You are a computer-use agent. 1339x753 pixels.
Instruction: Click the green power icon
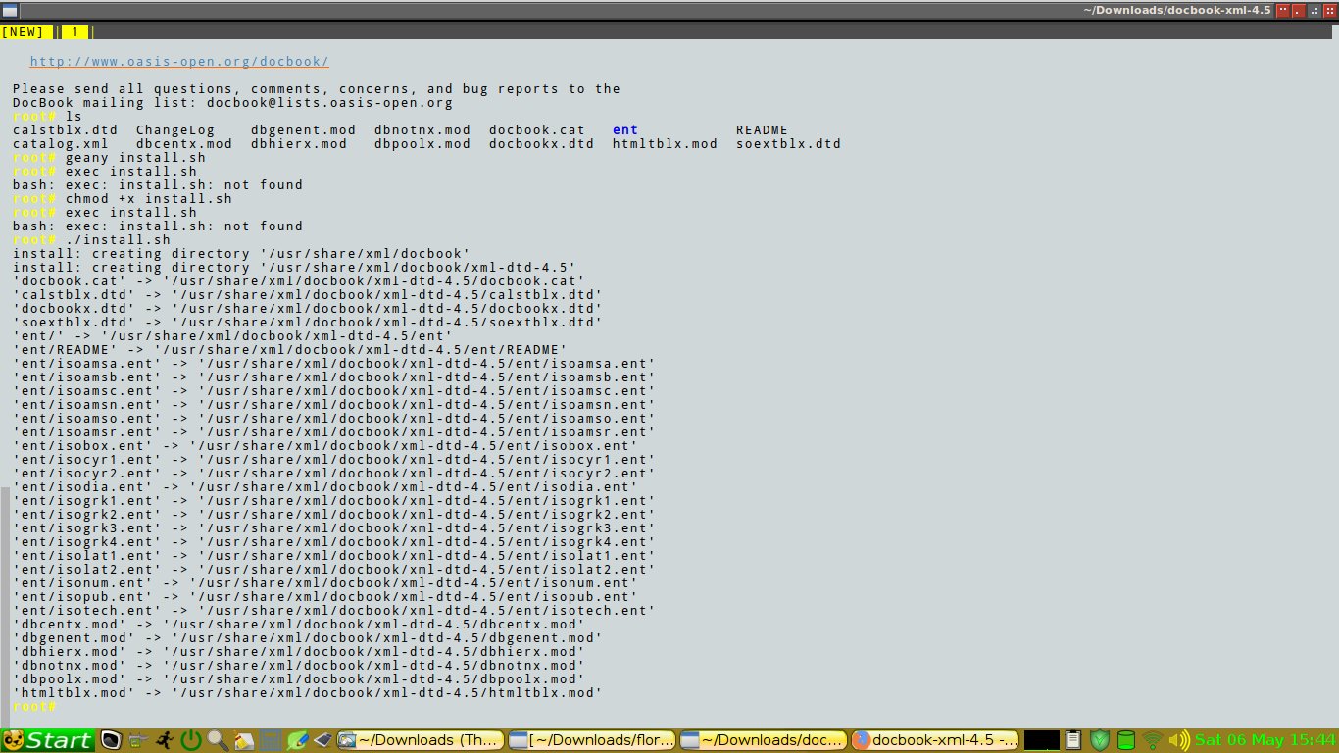(191, 740)
